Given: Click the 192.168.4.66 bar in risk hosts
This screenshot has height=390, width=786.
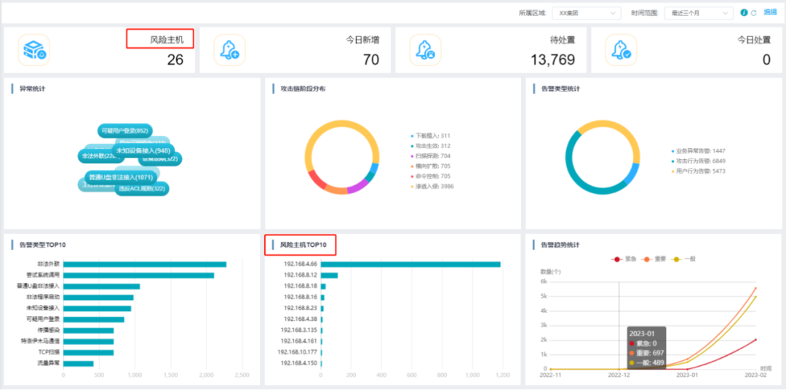Looking at the screenshot, I should tap(410, 264).
